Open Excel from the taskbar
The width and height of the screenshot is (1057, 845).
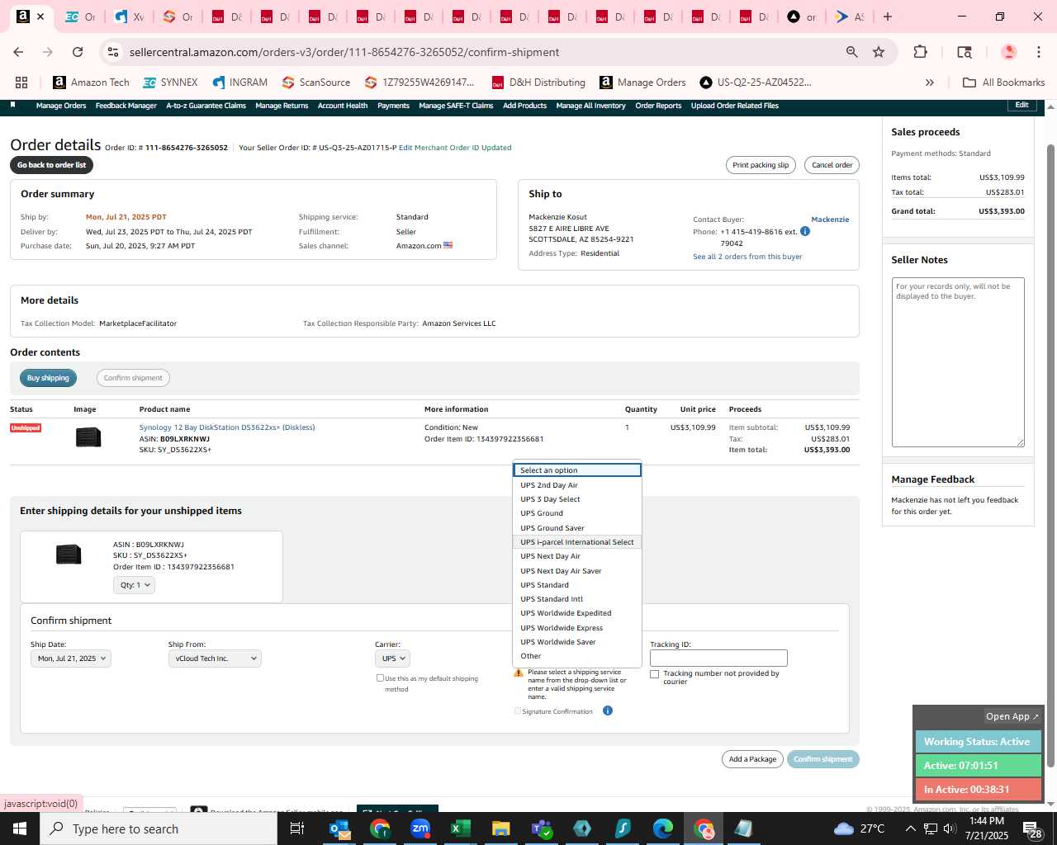pos(461,828)
